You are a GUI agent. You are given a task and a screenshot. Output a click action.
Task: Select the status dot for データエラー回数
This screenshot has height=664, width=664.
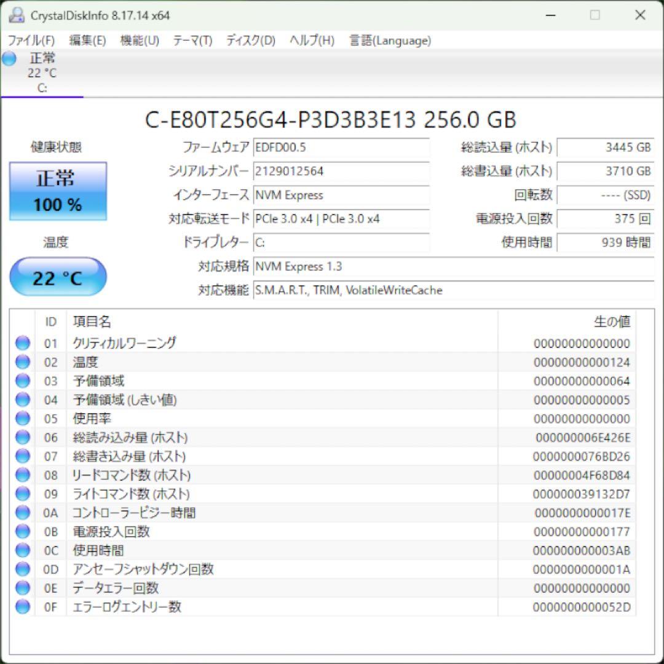[22, 588]
